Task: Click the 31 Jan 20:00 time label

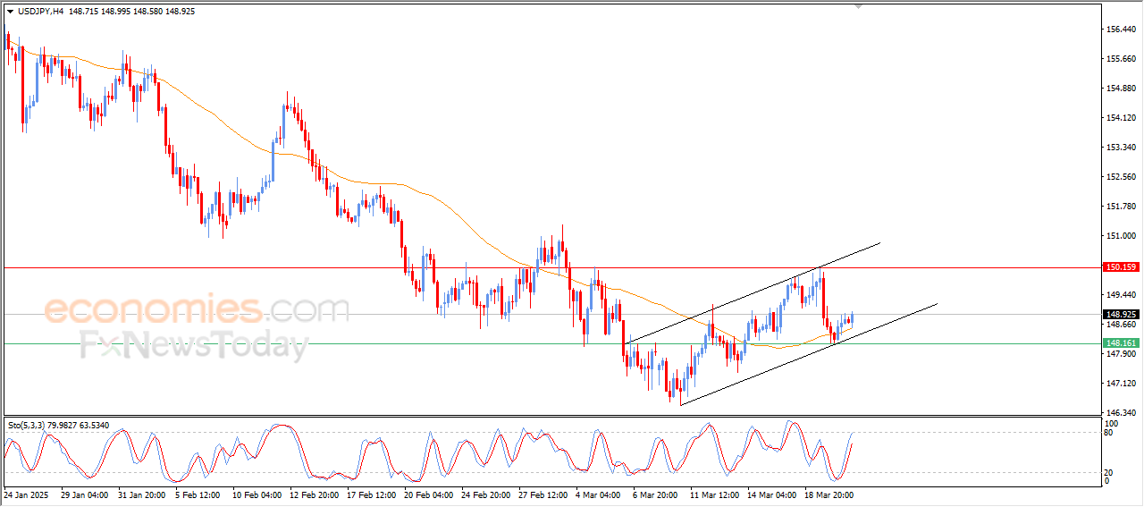Action: (141, 494)
